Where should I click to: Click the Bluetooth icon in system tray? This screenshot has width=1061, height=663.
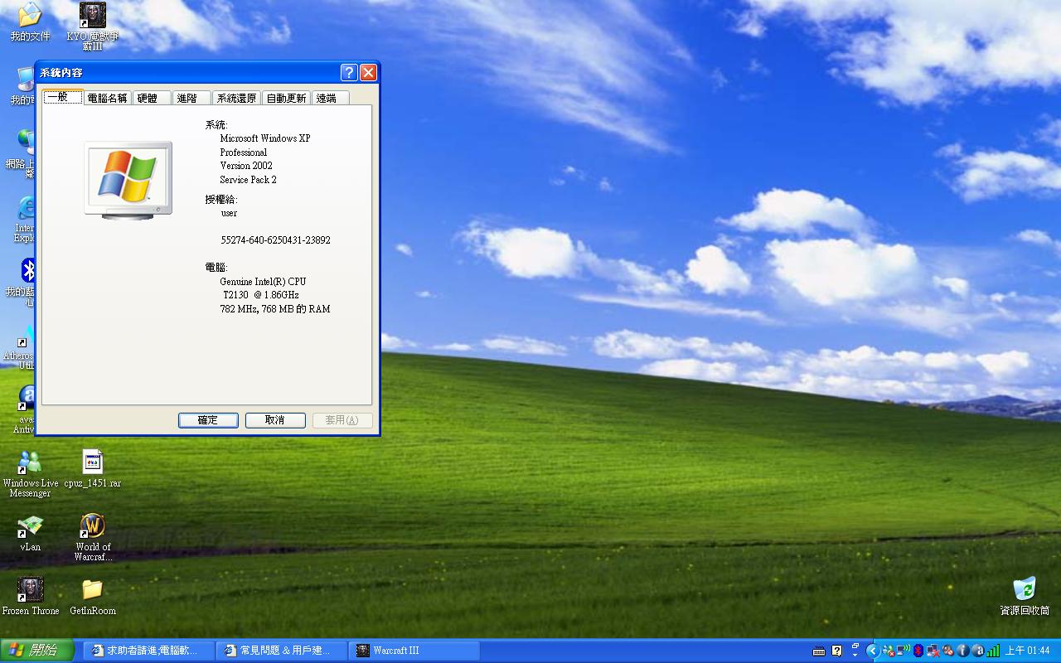pos(918,651)
